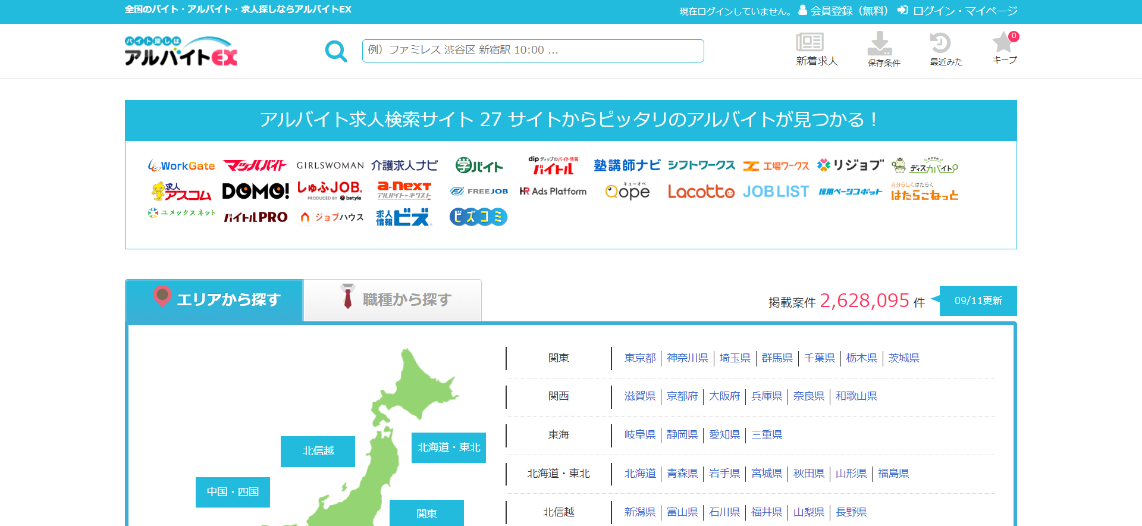Click the dip バイトル logo

tap(553, 165)
